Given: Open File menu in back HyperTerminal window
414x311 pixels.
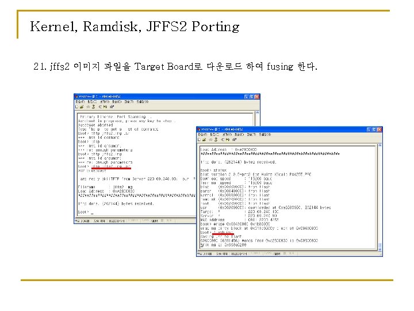Looking at the screenshot, I should (x=80, y=102).
